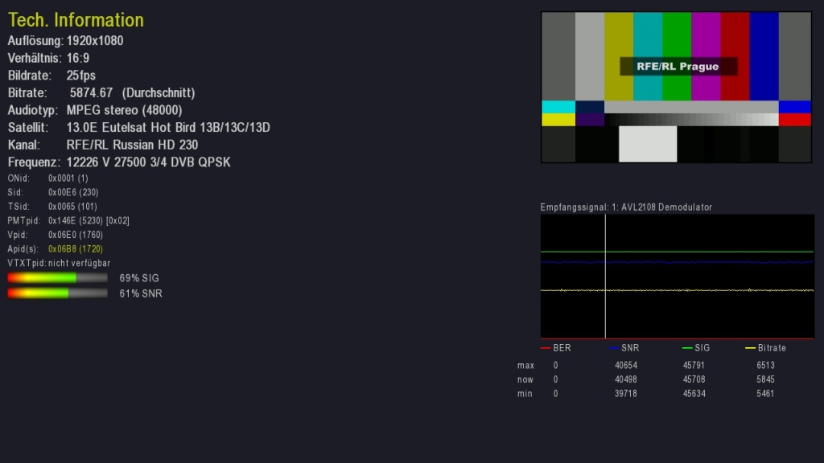Select Audiotyp MPEG stereo (48000)

click(x=124, y=109)
